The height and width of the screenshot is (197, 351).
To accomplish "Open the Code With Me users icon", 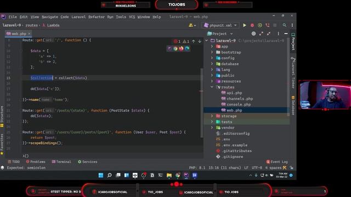I will (x=192, y=25).
